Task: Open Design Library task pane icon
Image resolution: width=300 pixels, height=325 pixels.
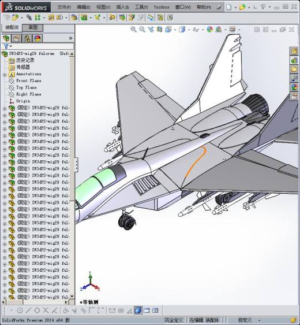Action: pos(294,60)
